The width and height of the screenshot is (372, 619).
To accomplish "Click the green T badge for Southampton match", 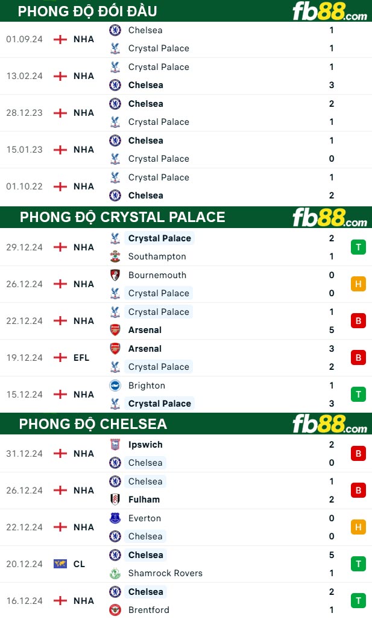I will [x=358, y=247].
